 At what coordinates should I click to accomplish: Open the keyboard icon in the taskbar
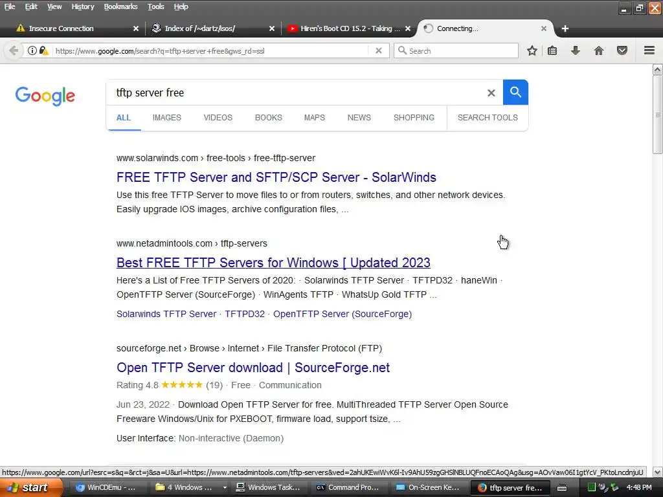click(562, 488)
